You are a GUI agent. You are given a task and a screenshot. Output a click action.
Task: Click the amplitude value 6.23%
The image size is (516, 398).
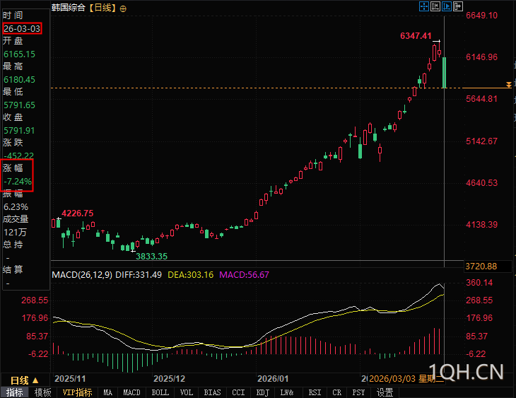16,207
